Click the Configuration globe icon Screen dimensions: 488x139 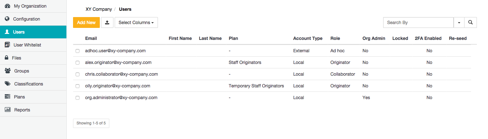[x=7, y=19]
